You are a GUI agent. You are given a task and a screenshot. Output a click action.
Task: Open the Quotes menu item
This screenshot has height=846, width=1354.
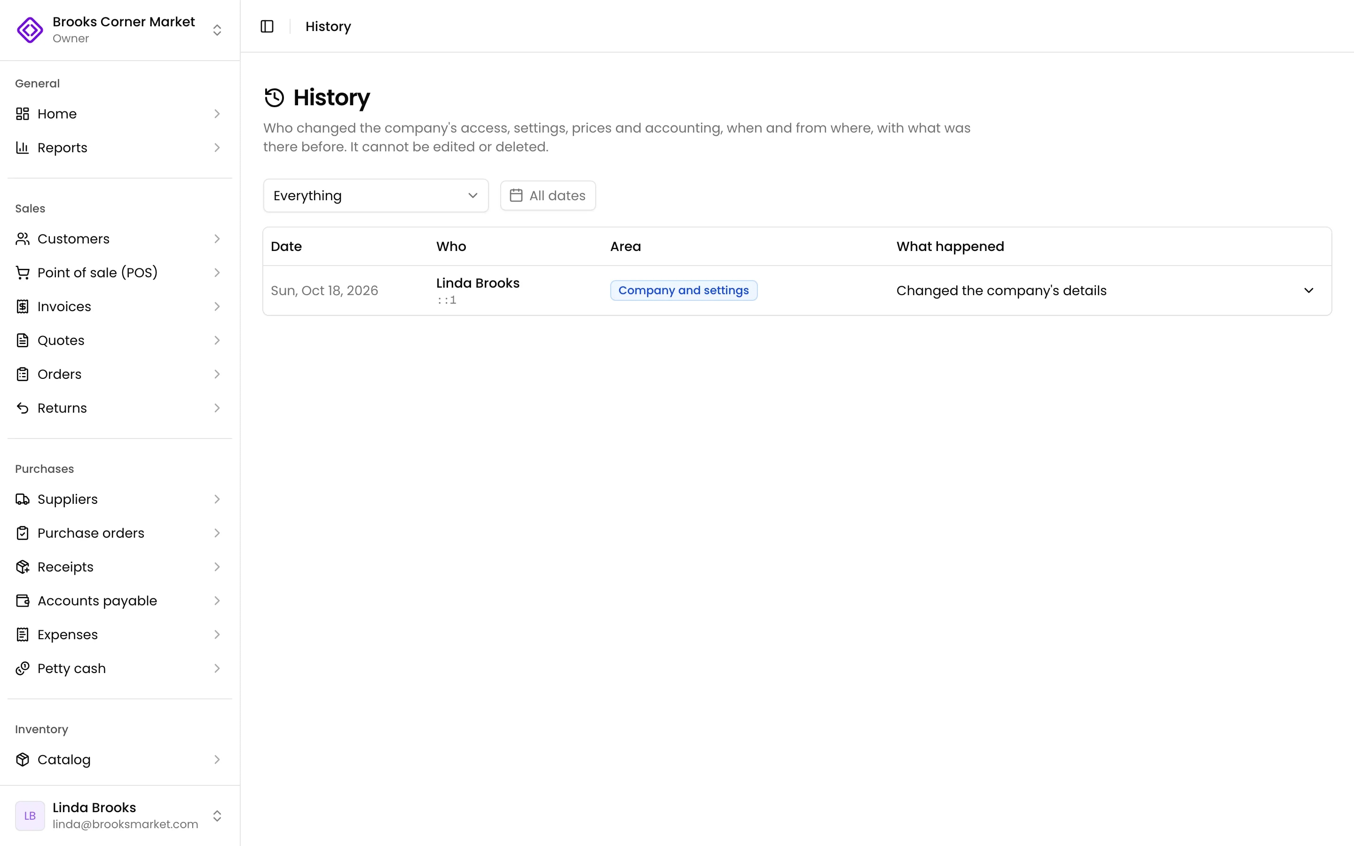pos(120,340)
